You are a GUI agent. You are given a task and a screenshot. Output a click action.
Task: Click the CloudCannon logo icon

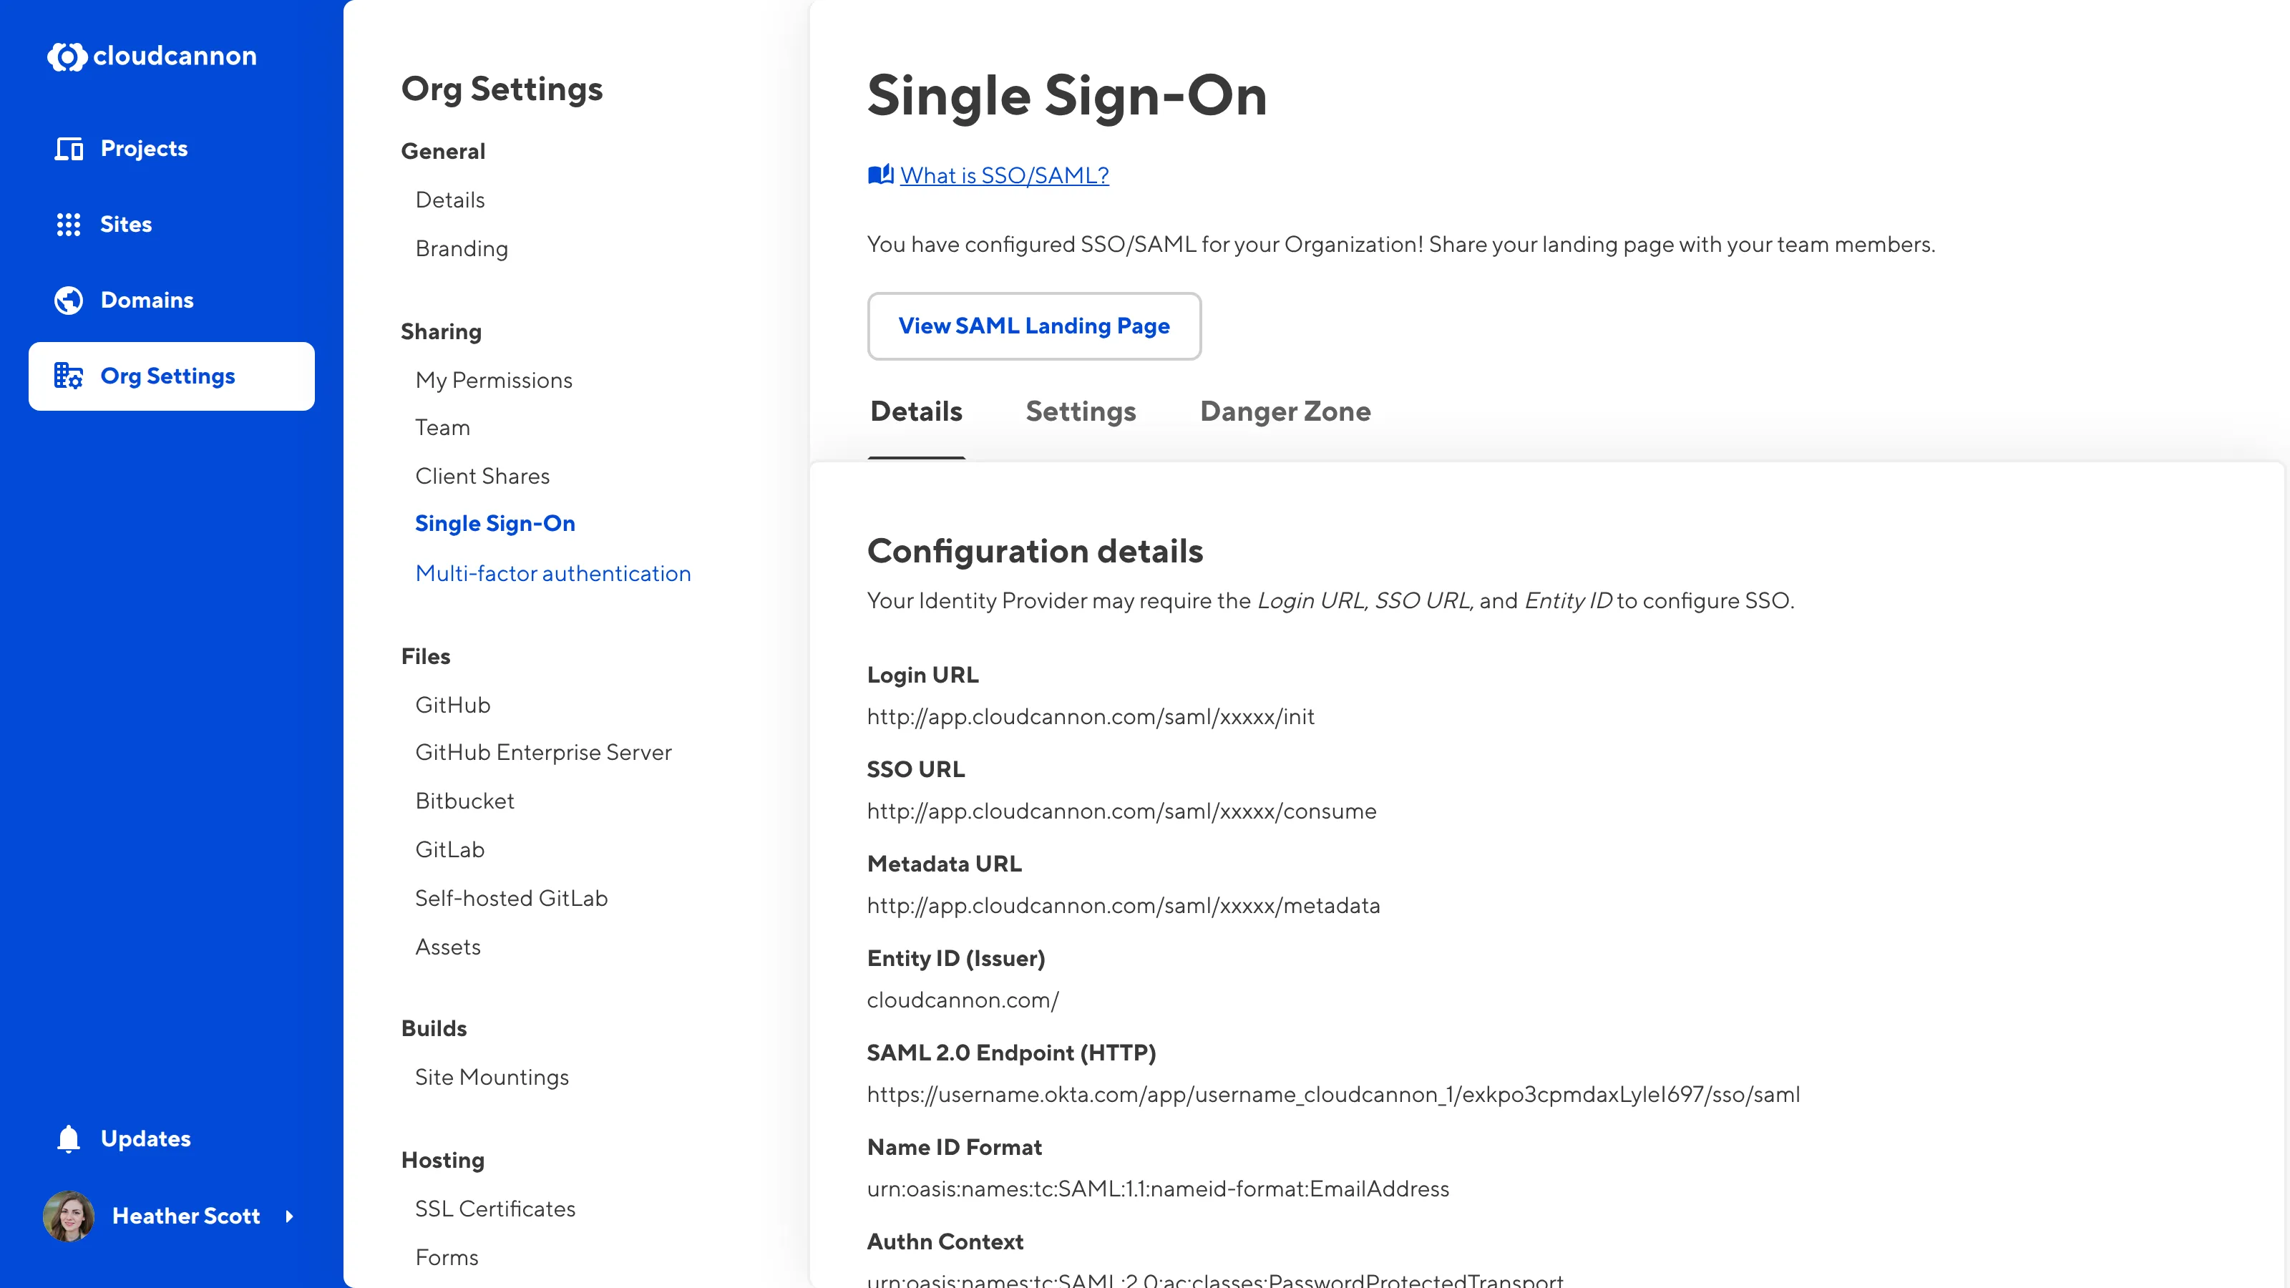67,57
